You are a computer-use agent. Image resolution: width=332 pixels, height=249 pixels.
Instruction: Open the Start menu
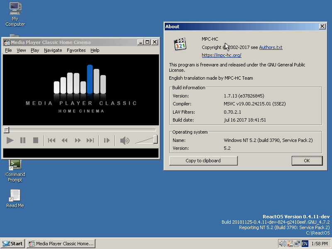pyautogui.click(x=13, y=244)
